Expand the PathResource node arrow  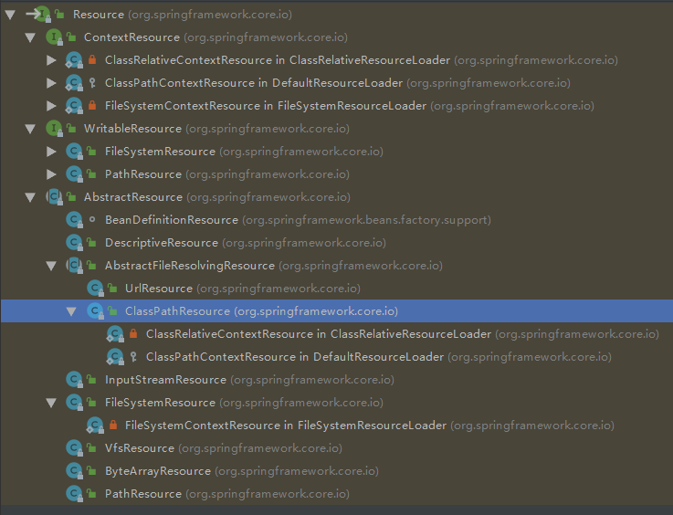pos(51,173)
